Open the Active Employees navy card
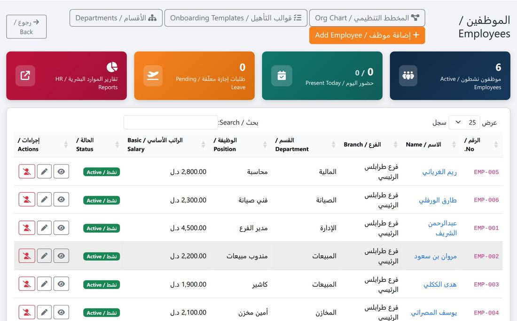This screenshot has height=321, width=517. [x=450, y=76]
